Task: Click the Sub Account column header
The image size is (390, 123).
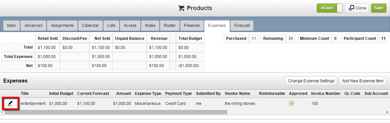Action: click(x=376, y=93)
